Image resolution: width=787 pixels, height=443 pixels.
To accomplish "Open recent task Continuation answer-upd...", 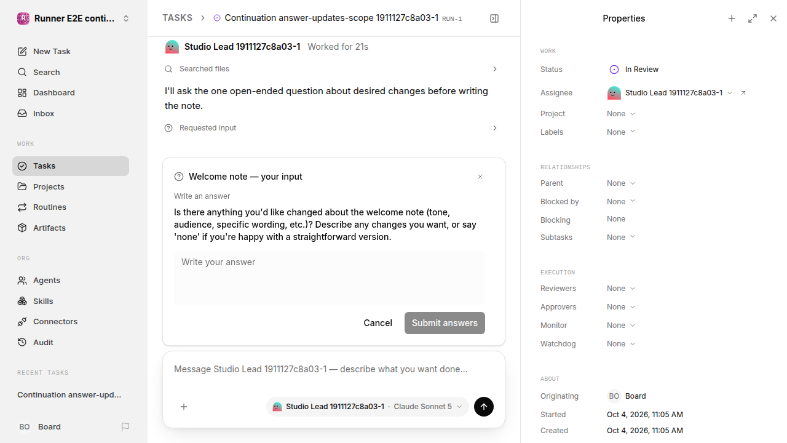I will [69, 395].
